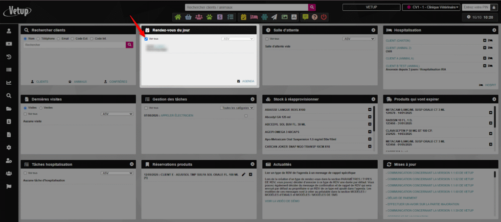
Task: Click the red power logout icon
Action: pyautogui.click(x=324, y=17)
